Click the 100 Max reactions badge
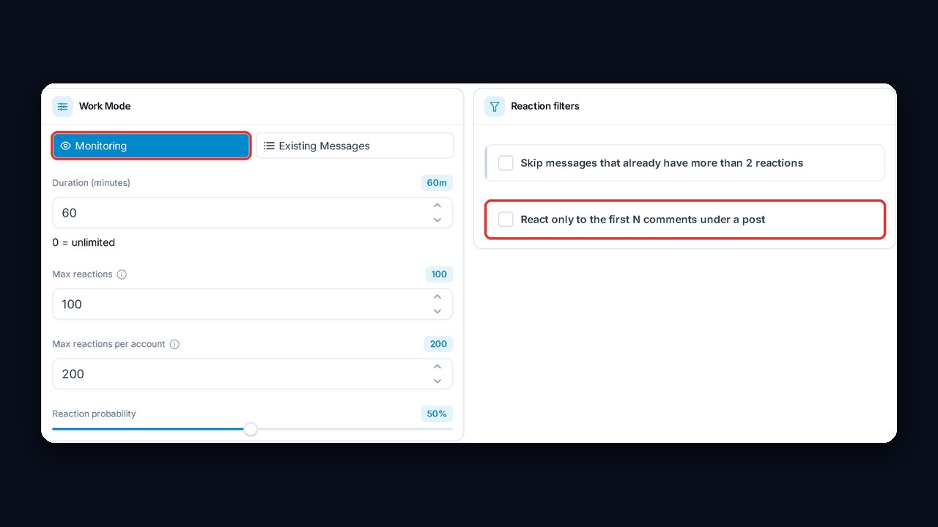Image resolution: width=938 pixels, height=527 pixels. coord(439,274)
